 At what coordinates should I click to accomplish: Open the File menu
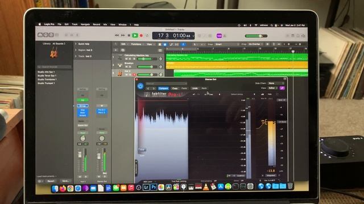(x=59, y=24)
